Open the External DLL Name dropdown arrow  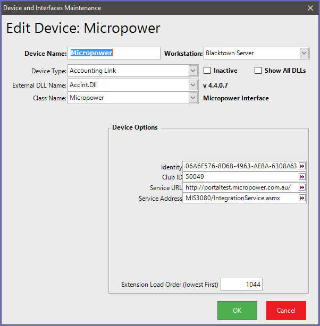click(x=193, y=85)
